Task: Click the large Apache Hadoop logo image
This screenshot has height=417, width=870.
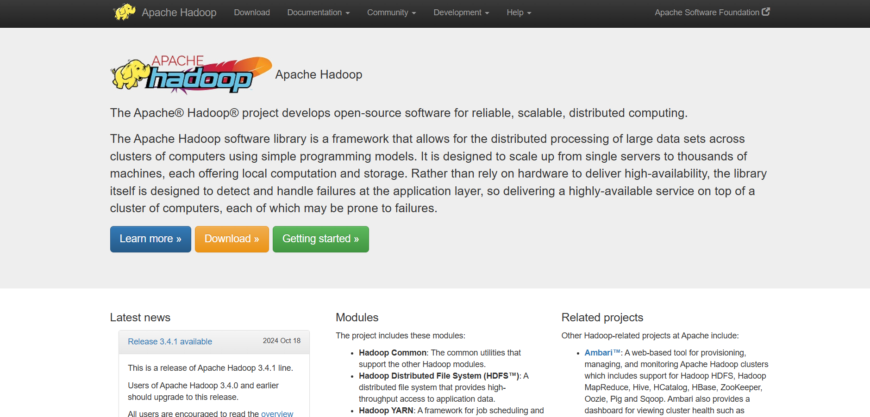Action: (x=191, y=74)
